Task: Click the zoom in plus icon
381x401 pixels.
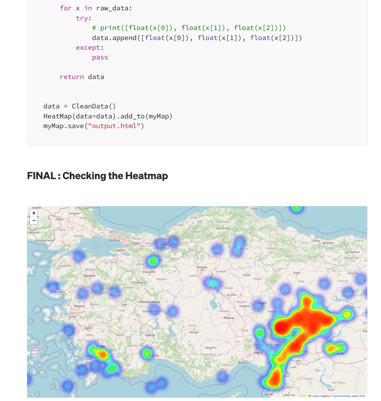Action: pyautogui.click(x=34, y=213)
